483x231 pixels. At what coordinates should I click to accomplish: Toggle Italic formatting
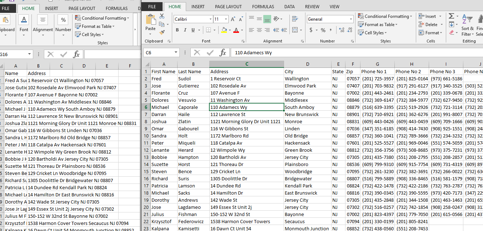coord(185,30)
